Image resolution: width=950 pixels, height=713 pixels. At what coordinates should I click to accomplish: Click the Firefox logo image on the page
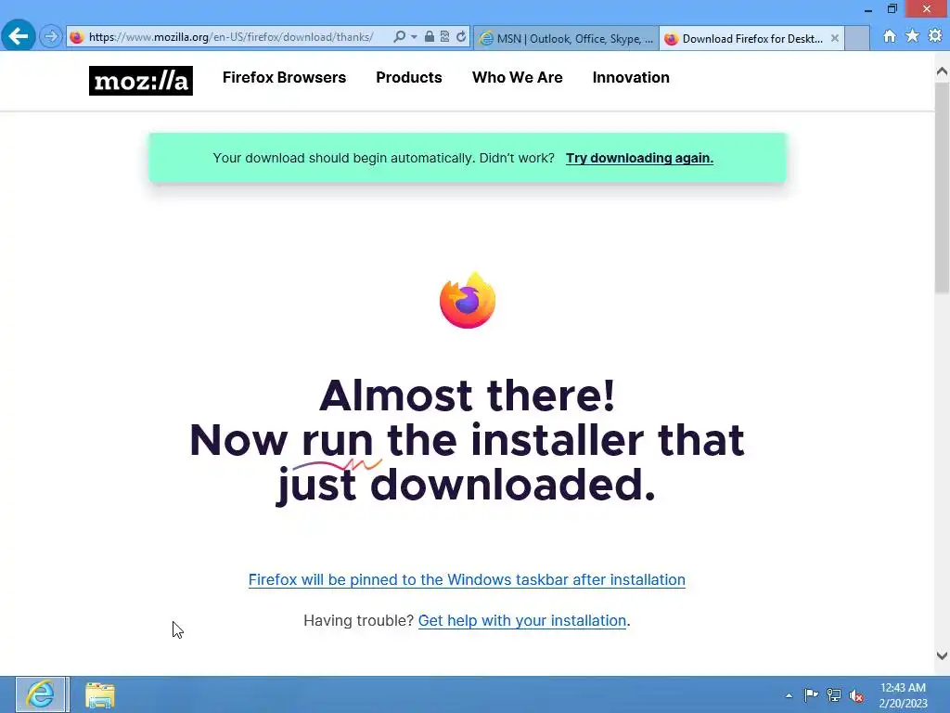(x=468, y=300)
